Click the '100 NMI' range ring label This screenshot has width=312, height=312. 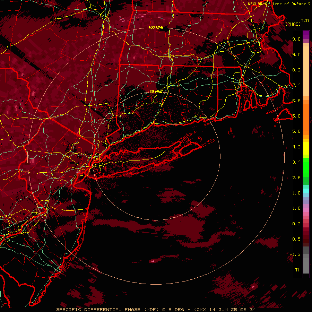pos(156,27)
